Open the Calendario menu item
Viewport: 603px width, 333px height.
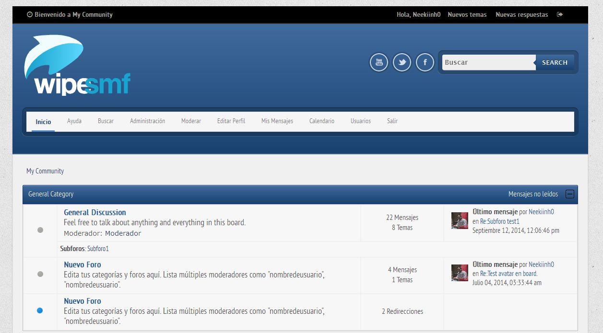322,121
